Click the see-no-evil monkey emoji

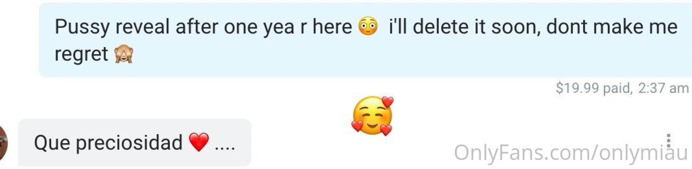[x=124, y=55]
